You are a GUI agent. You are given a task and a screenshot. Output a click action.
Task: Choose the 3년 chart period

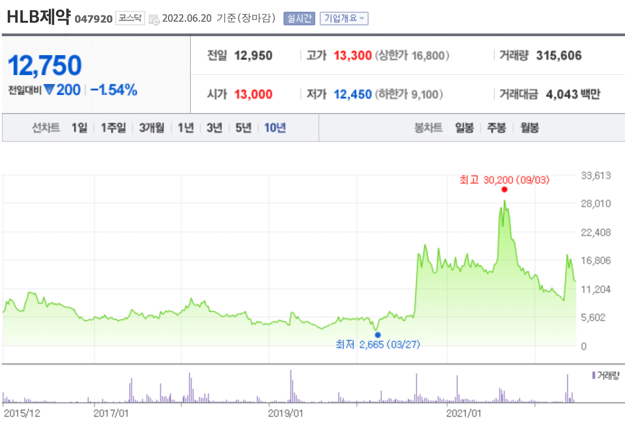(x=214, y=128)
